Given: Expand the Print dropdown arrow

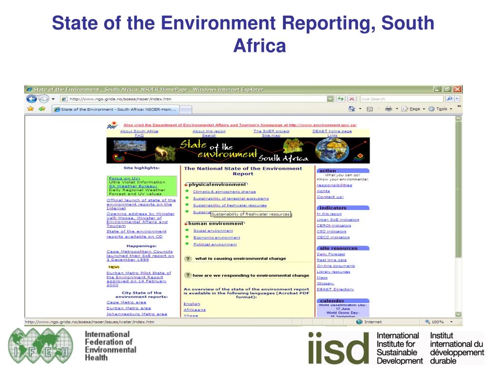Looking at the screenshot, I should [397, 109].
